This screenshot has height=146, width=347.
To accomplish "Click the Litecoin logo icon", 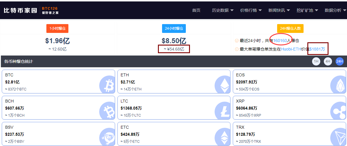I will coord(223,111).
